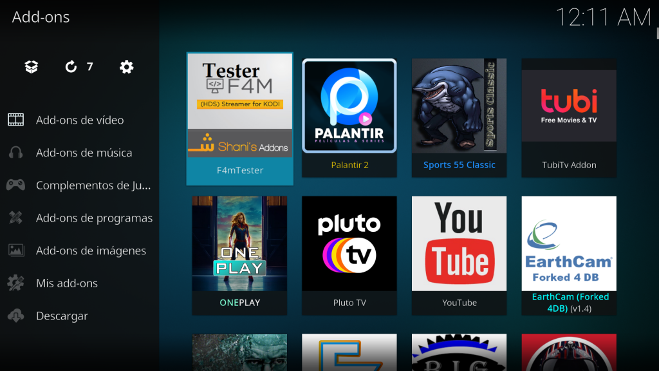Click the program add-ons tools icon
Viewport: 659px width, 371px height.
[15, 218]
